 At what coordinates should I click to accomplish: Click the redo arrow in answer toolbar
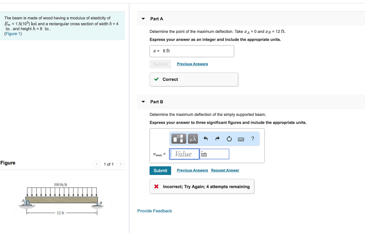[x=217, y=139]
